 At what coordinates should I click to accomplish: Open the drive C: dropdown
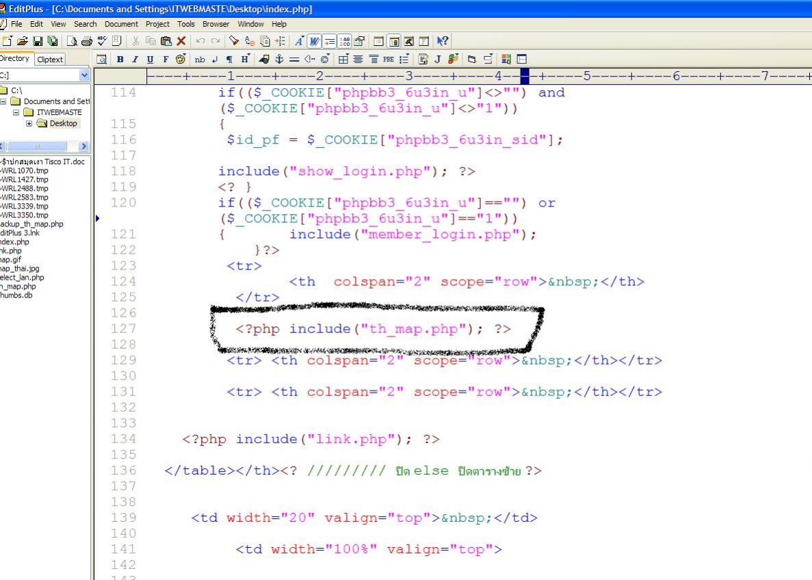(x=84, y=75)
